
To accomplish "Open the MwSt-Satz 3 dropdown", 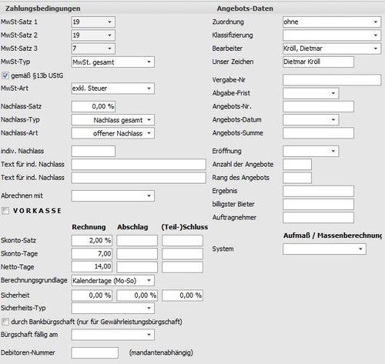I will (x=93, y=48).
